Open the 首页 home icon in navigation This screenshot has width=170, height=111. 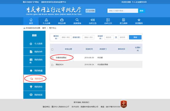31,21
